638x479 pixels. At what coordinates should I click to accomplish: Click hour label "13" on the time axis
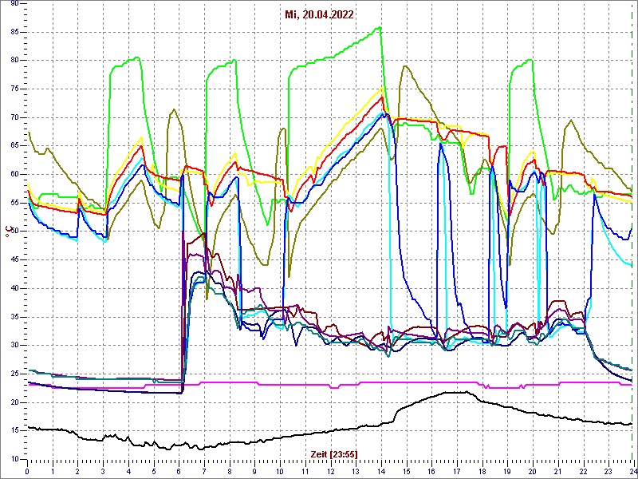tap(355, 472)
